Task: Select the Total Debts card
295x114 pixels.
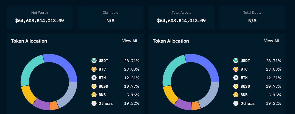Action: (x=252, y=17)
